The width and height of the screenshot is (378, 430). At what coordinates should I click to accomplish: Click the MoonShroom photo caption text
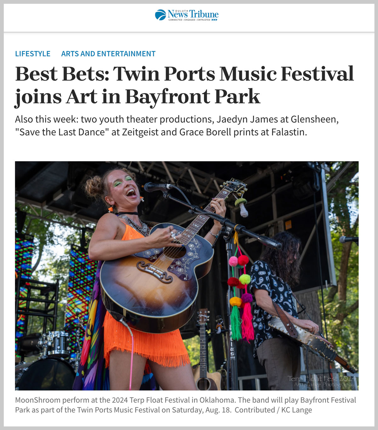tap(186, 405)
